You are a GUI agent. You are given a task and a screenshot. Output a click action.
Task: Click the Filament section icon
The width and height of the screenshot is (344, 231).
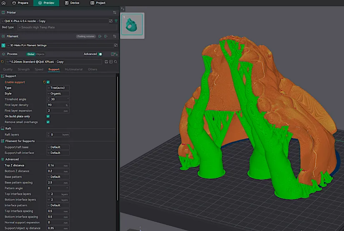(x=3, y=36)
